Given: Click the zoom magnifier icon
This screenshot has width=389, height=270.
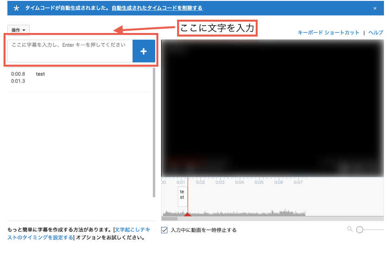Looking at the screenshot, I should point(350,229).
